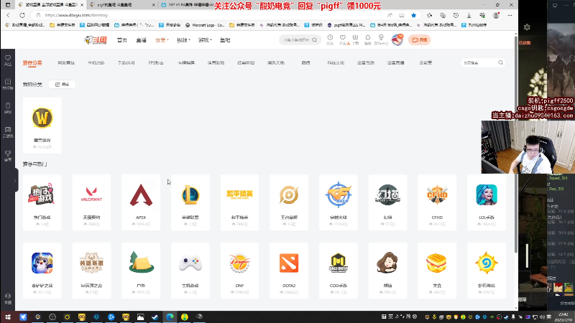Open the 幻塔 category card

pyautogui.click(x=387, y=202)
